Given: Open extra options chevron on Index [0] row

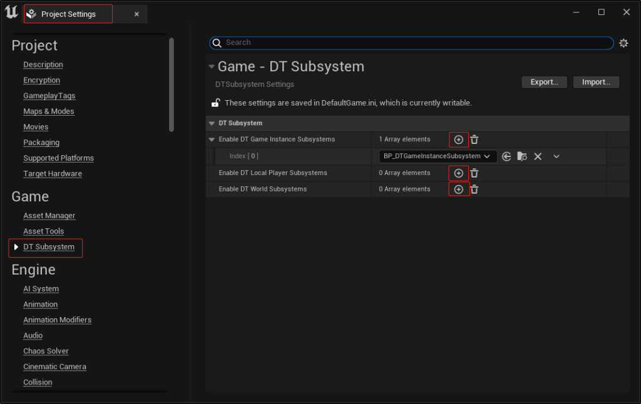Looking at the screenshot, I should pyautogui.click(x=556, y=156).
